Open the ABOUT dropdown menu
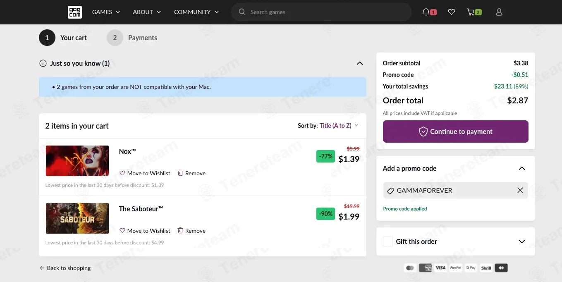The width and height of the screenshot is (562, 282). [x=147, y=12]
